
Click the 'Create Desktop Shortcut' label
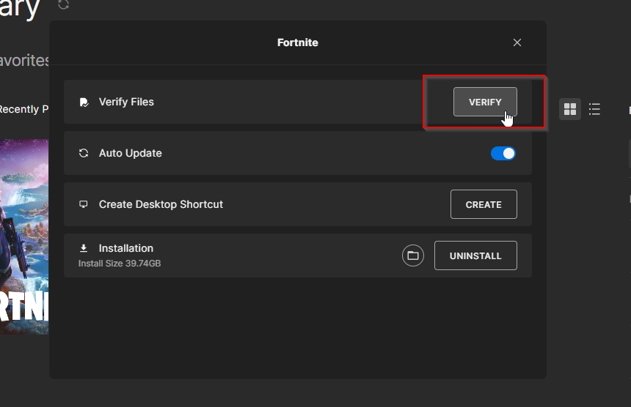[161, 204]
